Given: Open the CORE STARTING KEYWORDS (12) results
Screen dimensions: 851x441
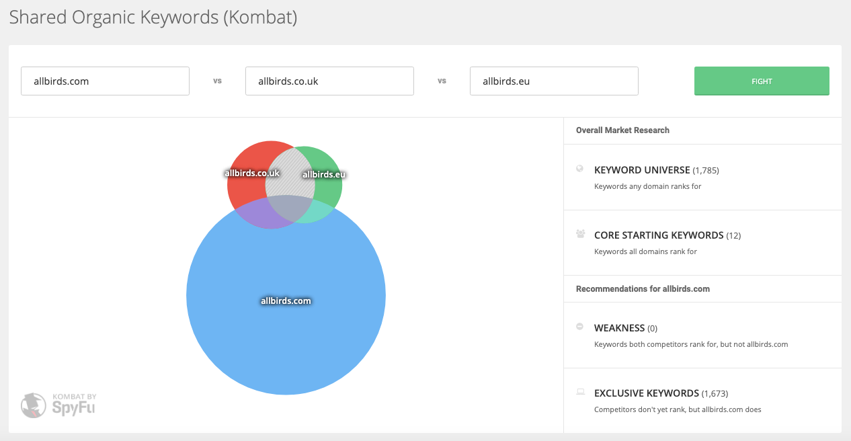Looking at the screenshot, I should (667, 235).
